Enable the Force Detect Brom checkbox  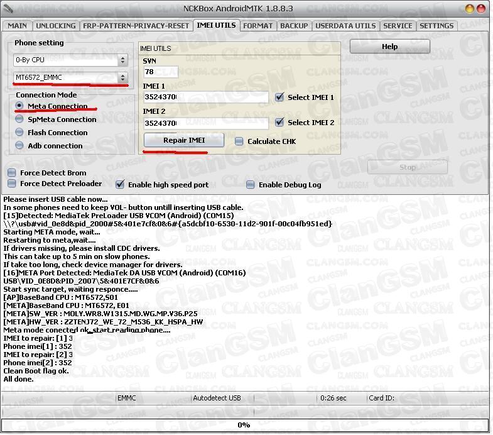point(11,173)
